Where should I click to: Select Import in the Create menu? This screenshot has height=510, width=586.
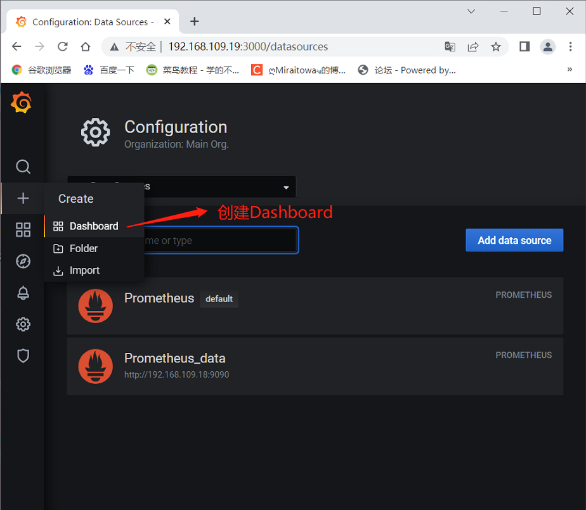(x=84, y=271)
